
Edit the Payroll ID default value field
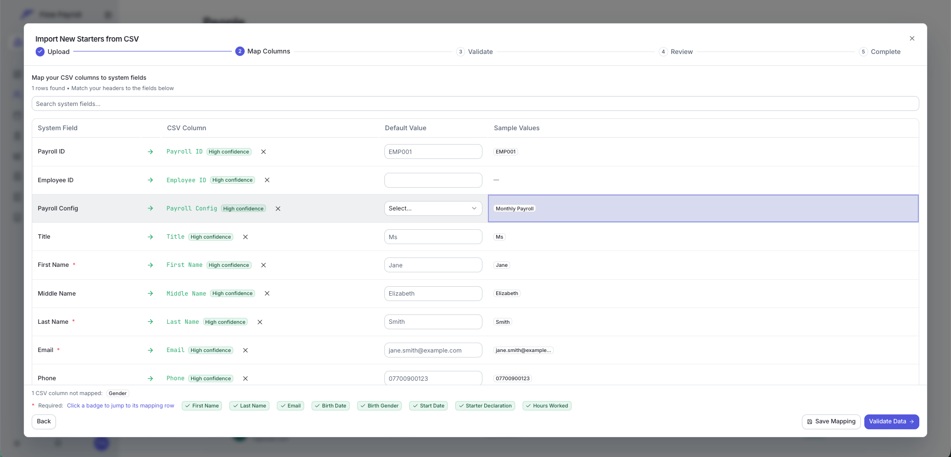[433, 152]
